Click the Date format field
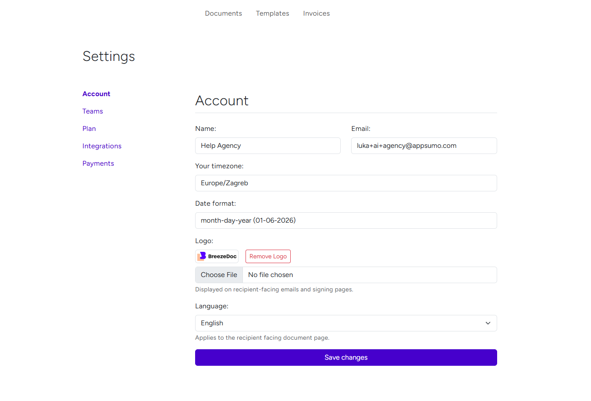This screenshot has width=591, height=401. (346, 221)
